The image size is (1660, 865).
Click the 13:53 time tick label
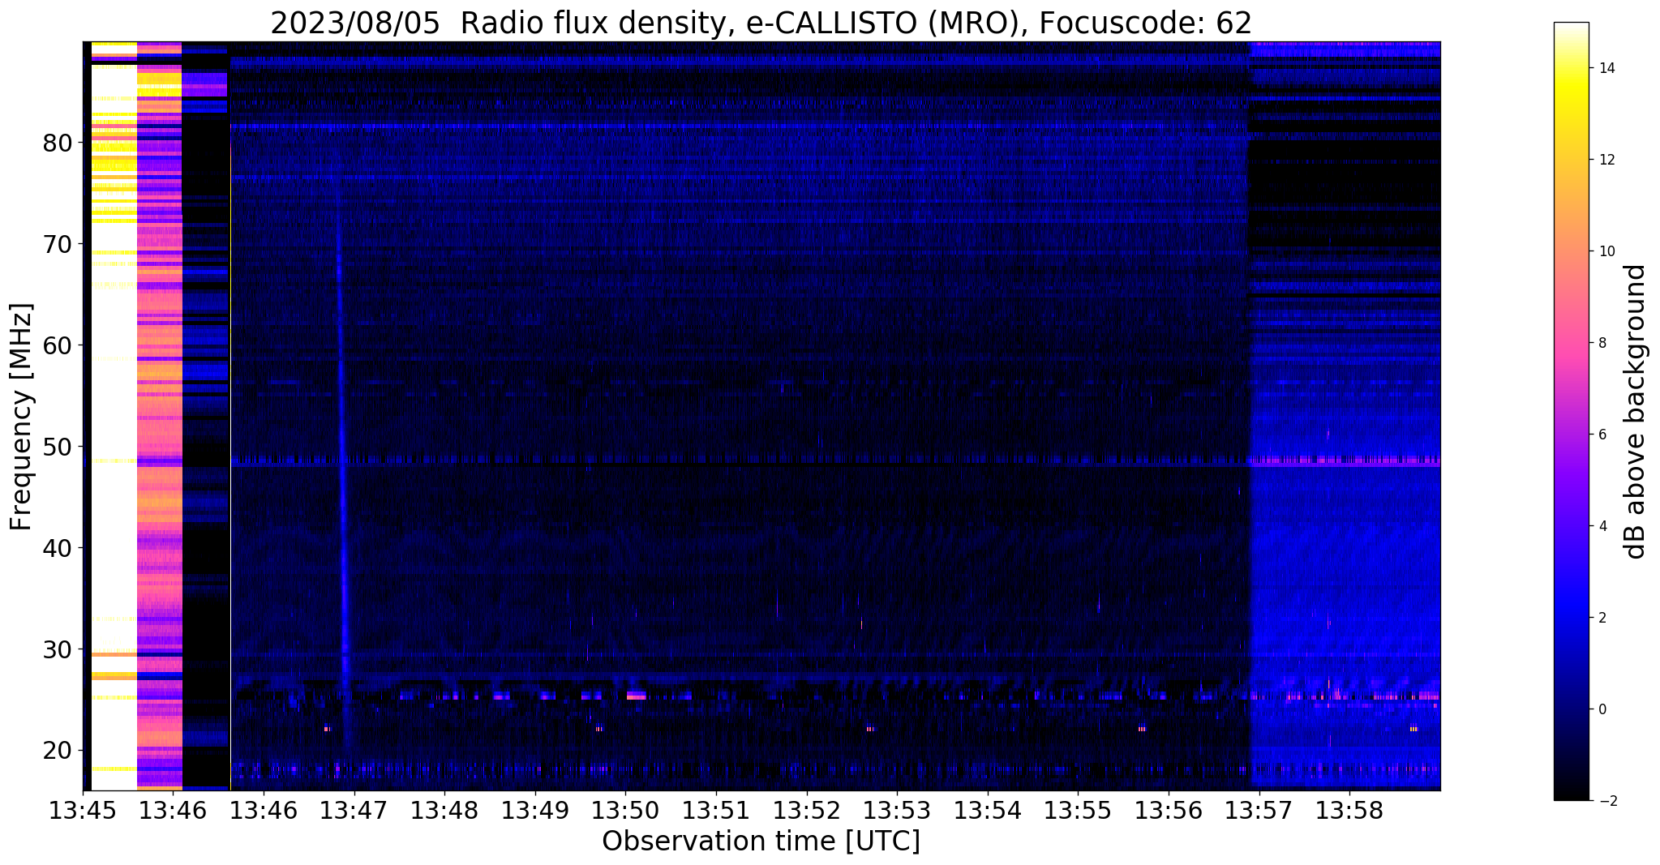pyautogui.click(x=897, y=810)
